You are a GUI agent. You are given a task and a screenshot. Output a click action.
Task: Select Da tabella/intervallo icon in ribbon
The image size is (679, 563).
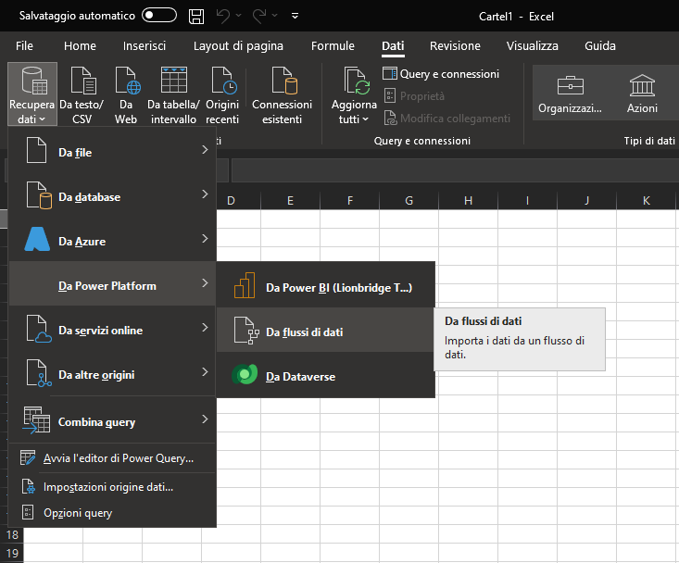(x=172, y=82)
